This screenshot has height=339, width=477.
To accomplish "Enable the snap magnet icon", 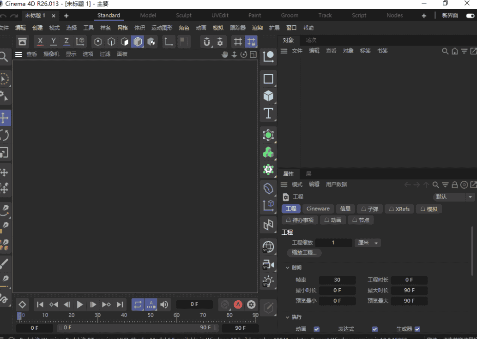I will coord(207,42).
